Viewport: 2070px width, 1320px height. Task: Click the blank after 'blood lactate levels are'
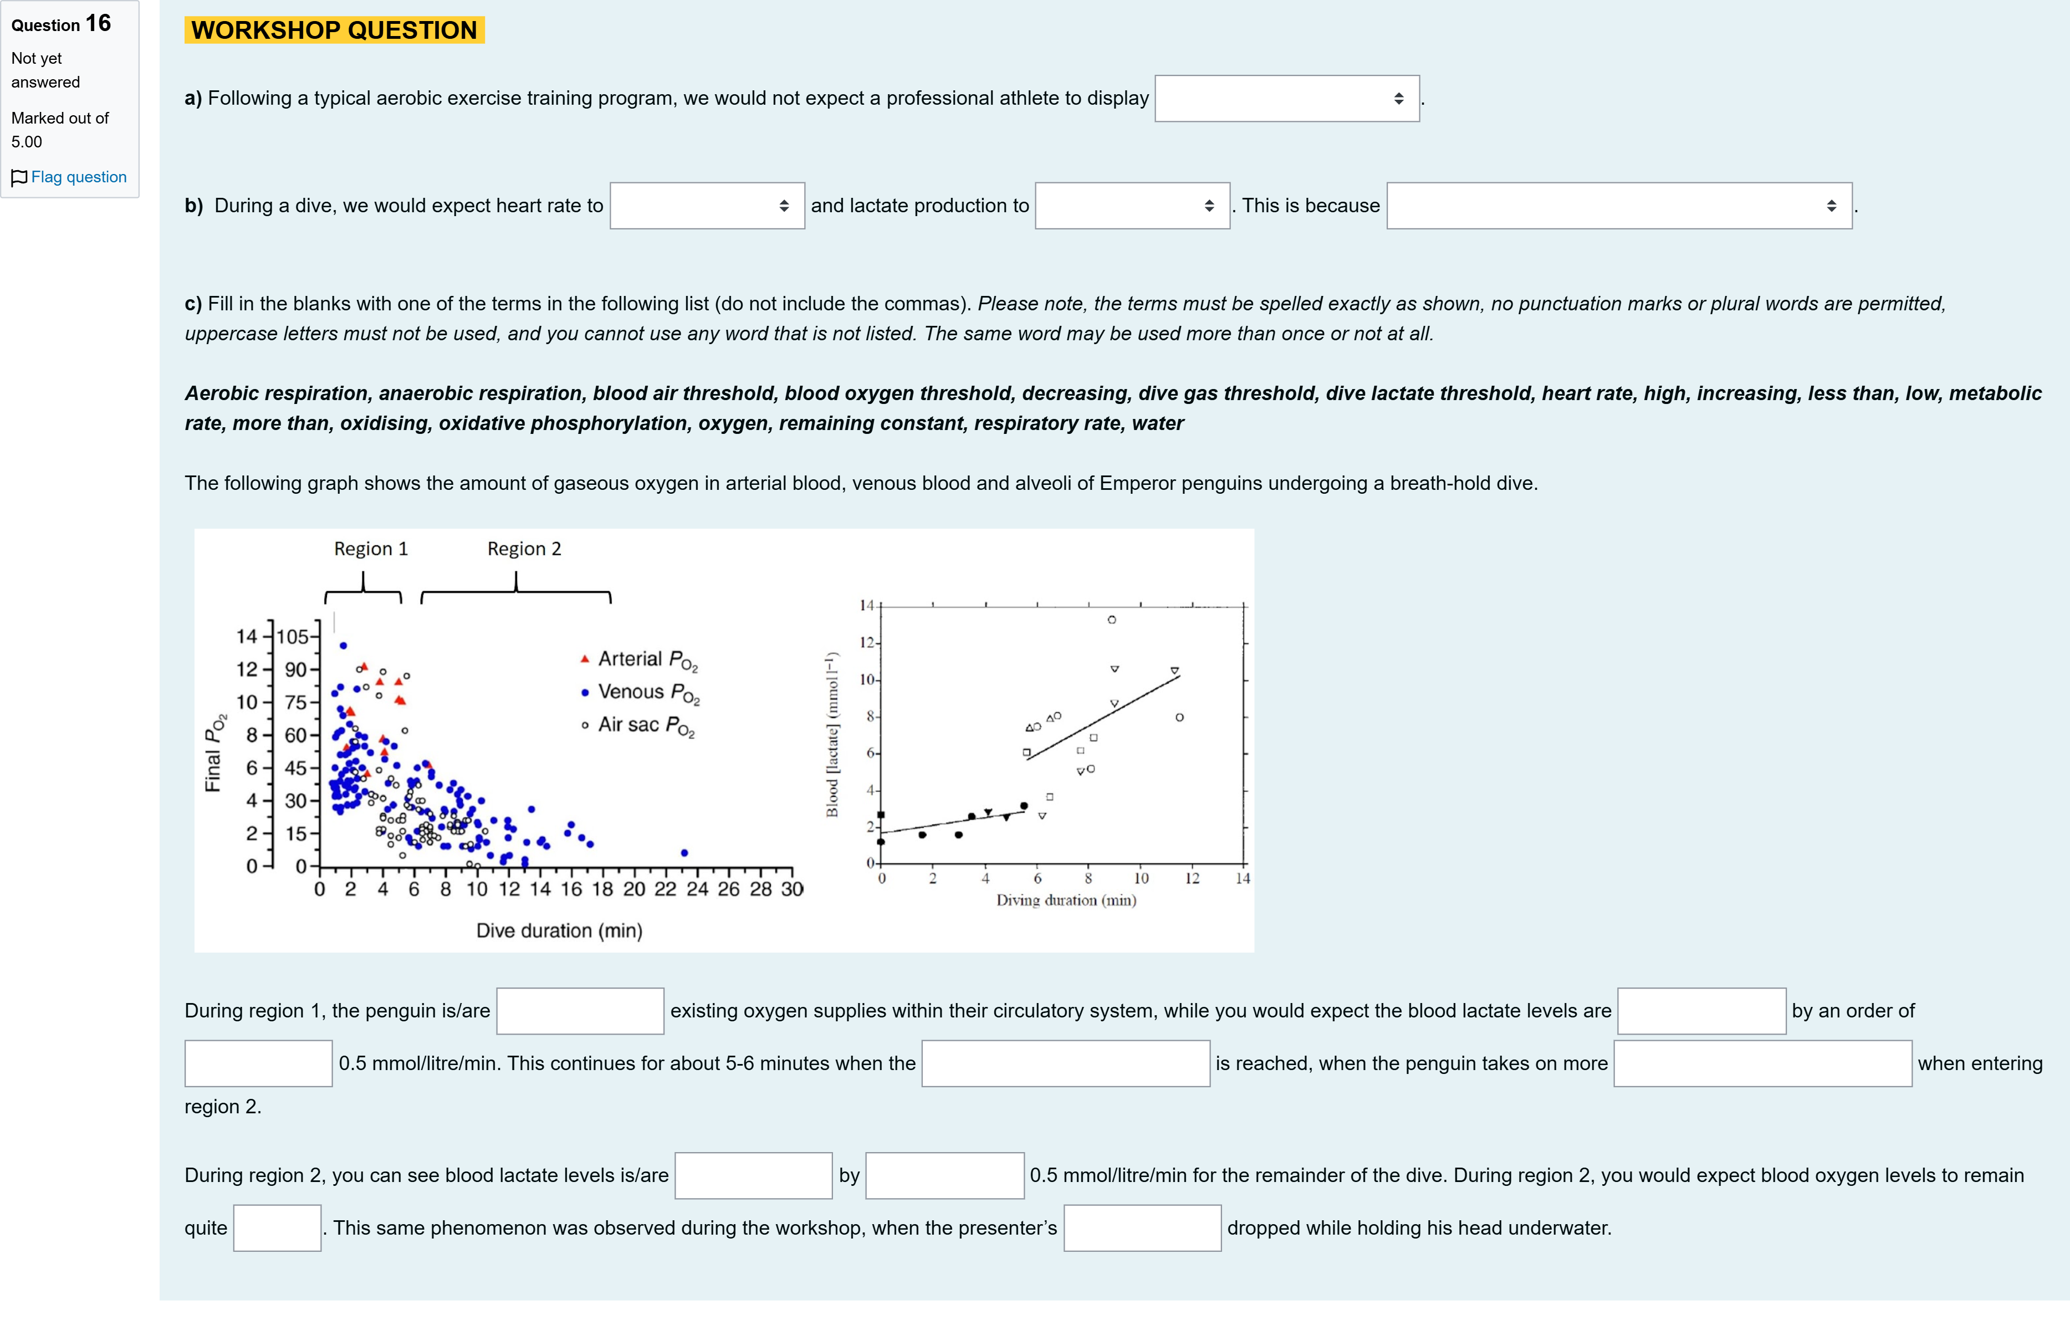(x=1702, y=1011)
